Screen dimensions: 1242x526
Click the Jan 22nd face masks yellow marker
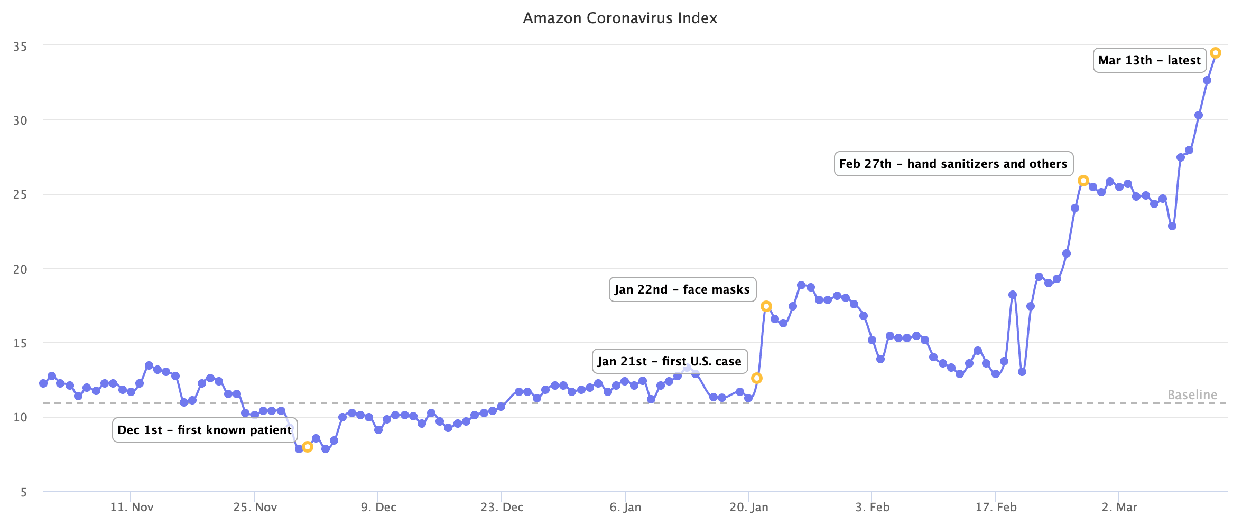(766, 306)
